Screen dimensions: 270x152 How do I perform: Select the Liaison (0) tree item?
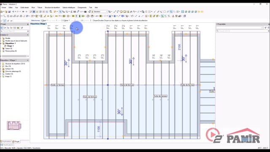coord(8,49)
